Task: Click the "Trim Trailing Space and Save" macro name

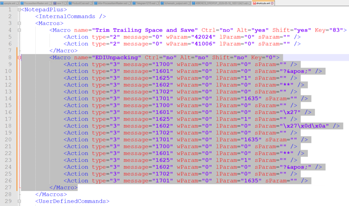Action: click(x=147, y=30)
